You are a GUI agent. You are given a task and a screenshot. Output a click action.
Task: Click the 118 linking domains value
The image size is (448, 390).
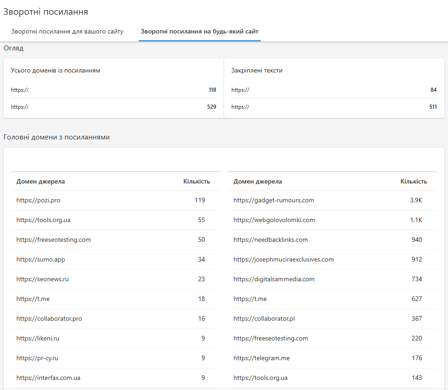coord(212,90)
